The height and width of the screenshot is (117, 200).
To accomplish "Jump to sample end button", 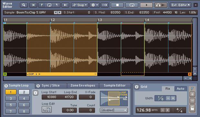I will (x=65, y=5).
